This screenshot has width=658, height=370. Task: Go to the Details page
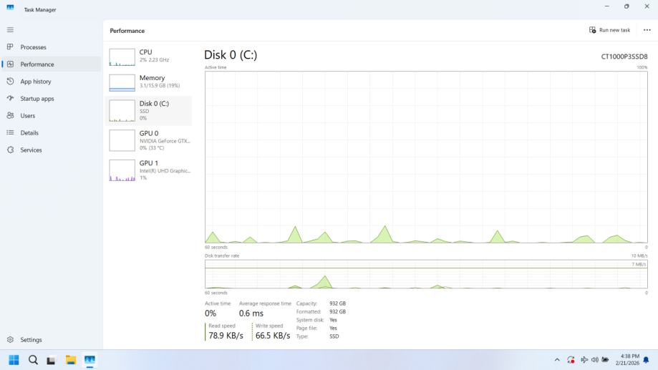(x=29, y=132)
